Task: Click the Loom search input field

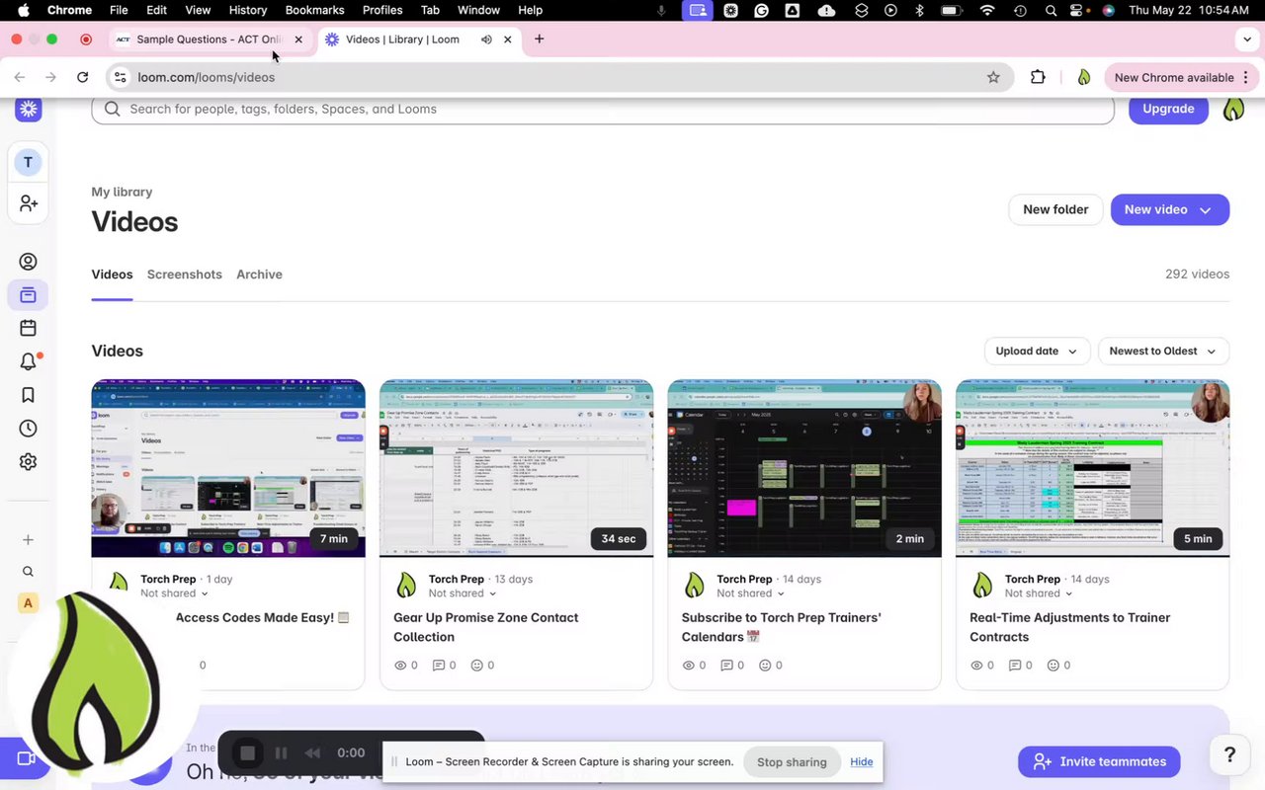Action: (603, 109)
